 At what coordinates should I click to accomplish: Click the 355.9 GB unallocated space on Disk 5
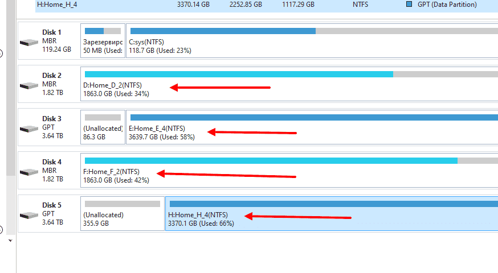(123, 214)
